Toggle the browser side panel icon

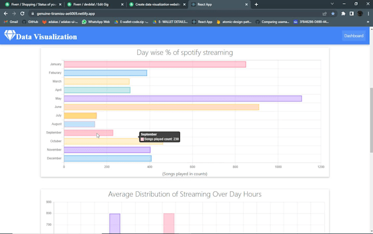[x=352, y=14]
